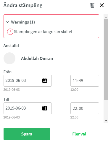The image size is (108, 142).
Task: Click Abdullah Omran's avatar placeholder
Action: tap(9, 58)
